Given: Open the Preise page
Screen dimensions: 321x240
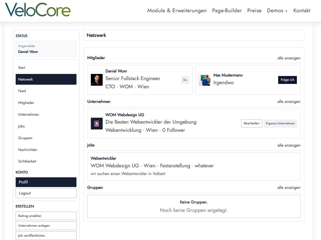Looking at the screenshot, I should pos(254,11).
